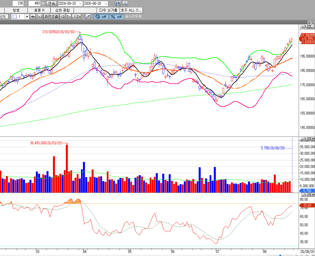Open the chart settings hammer-wrench icon

click(x=125, y=4)
